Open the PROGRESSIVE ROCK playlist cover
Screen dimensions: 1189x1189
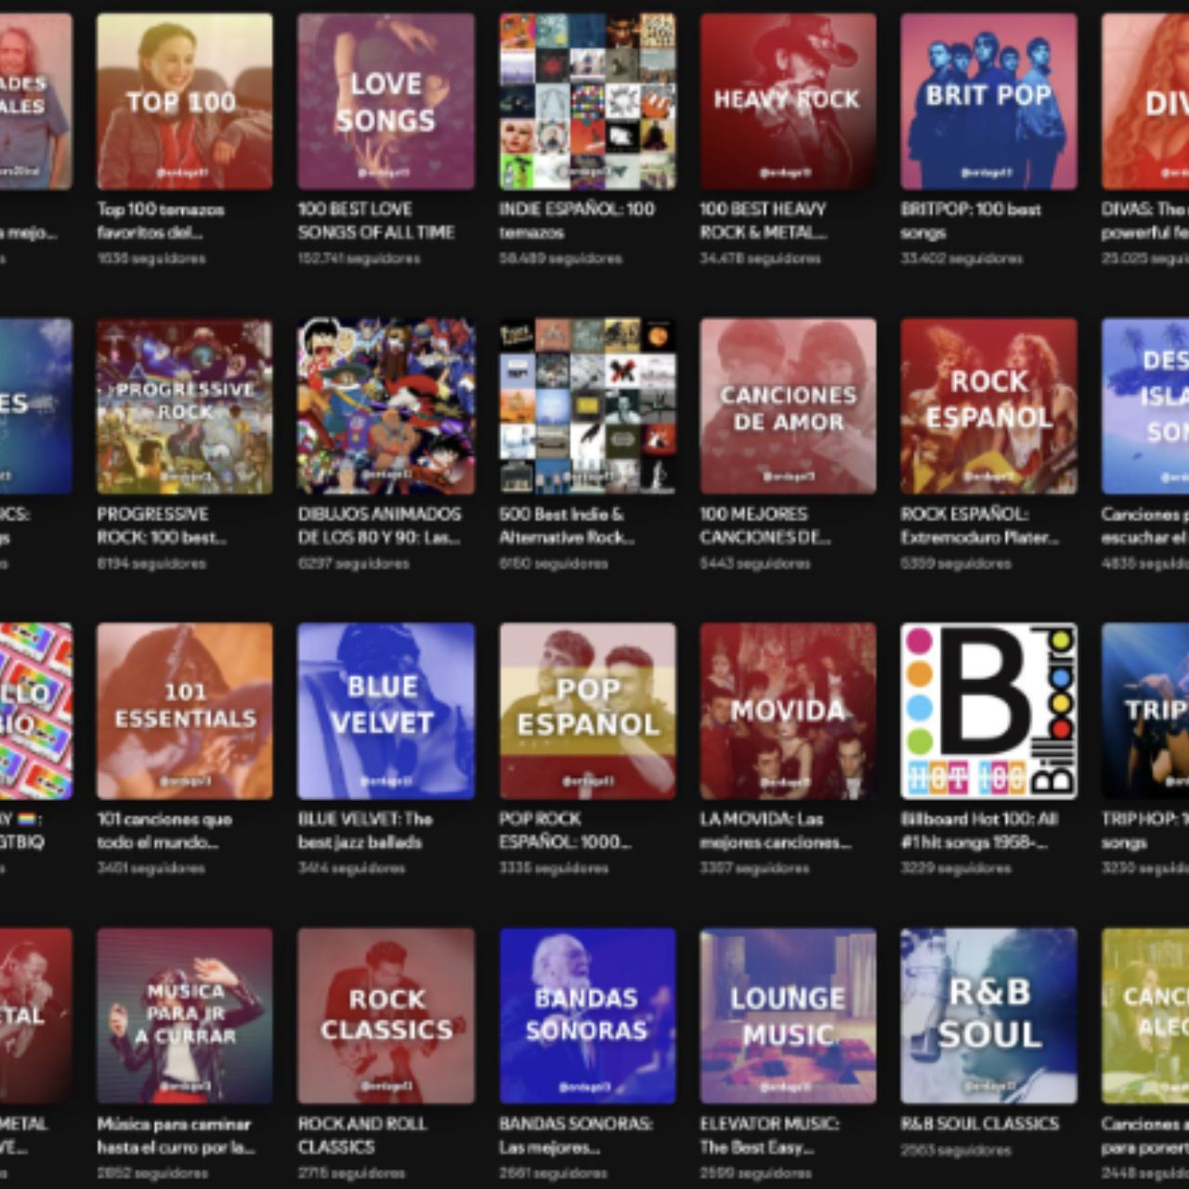coord(185,406)
